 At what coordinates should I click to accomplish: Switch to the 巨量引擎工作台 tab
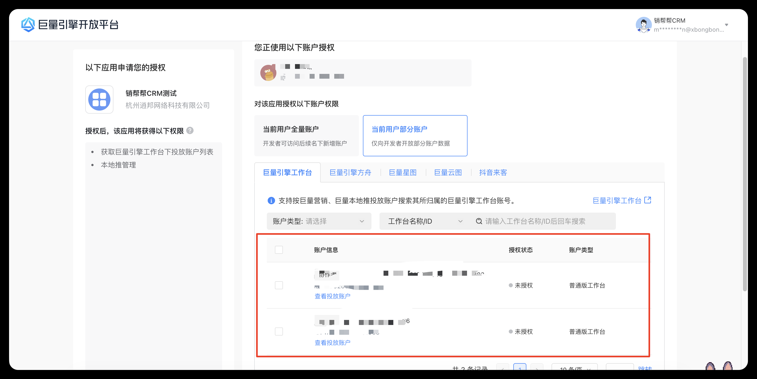coord(287,173)
